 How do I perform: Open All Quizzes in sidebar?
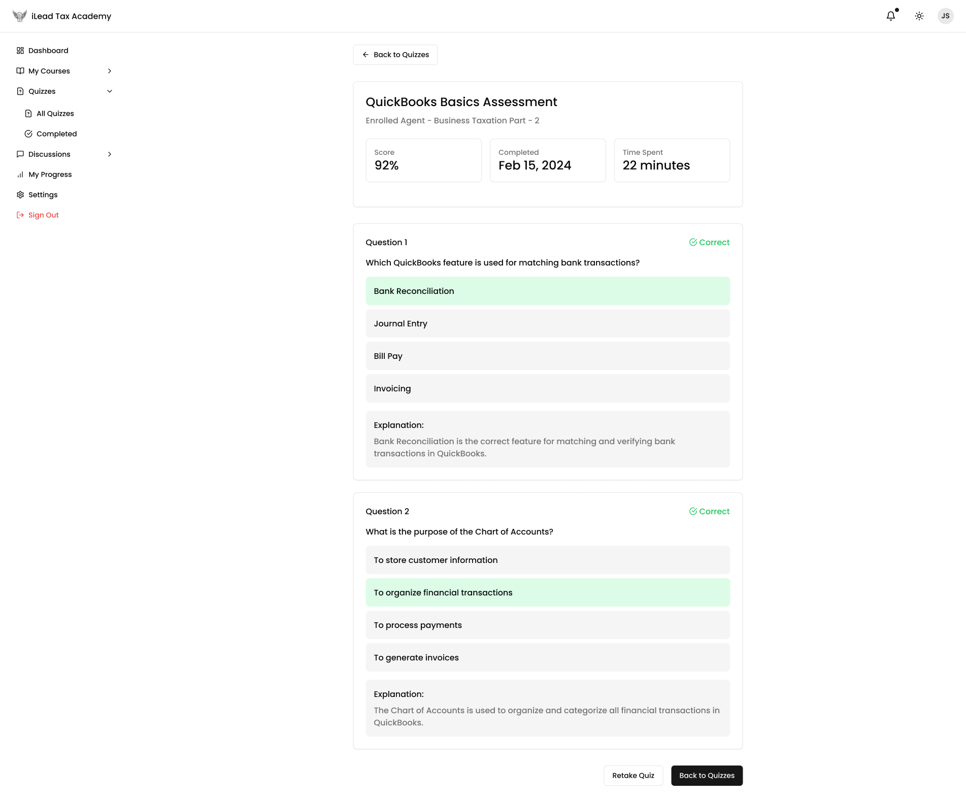click(55, 114)
